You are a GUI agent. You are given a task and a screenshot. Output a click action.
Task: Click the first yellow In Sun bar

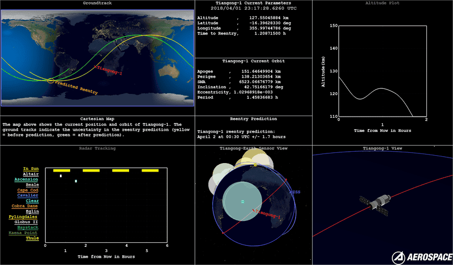62,170
